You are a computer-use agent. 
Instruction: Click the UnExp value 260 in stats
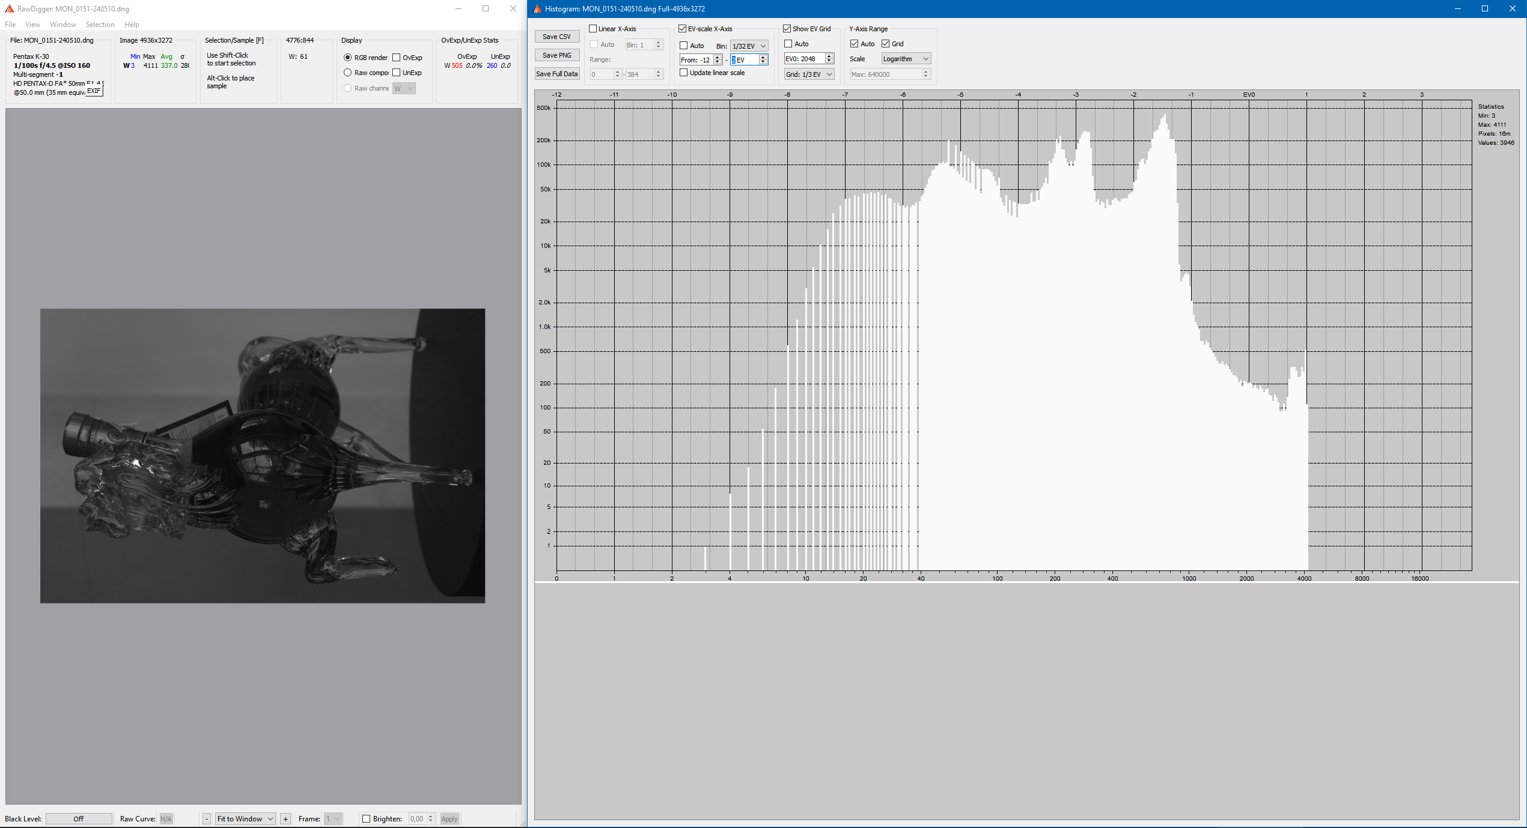click(492, 66)
